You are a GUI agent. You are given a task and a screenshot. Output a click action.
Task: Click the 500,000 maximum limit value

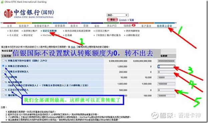123,90
